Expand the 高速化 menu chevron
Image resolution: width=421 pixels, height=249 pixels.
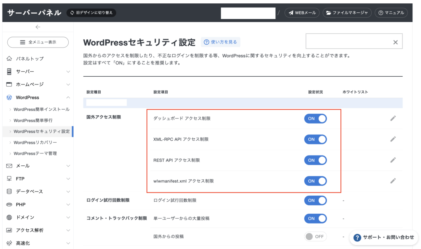[x=68, y=243]
